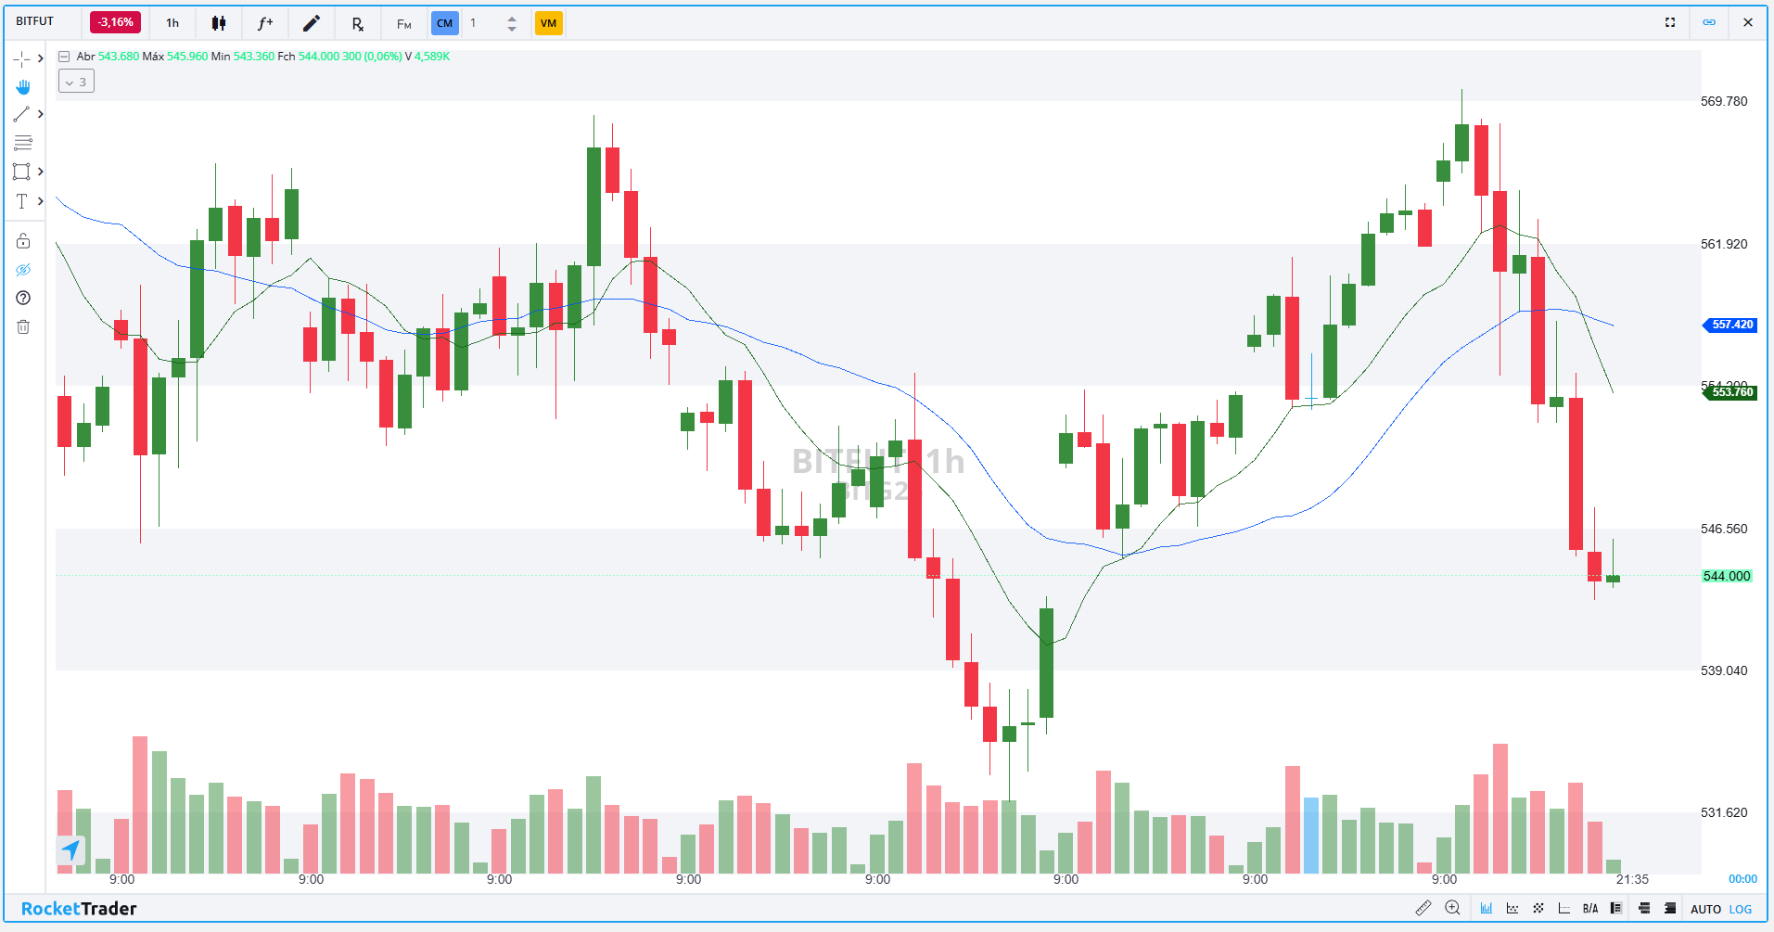Click the BITFUT symbol name
The width and height of the screenshot is (1774, 932).
coord(35,21)
